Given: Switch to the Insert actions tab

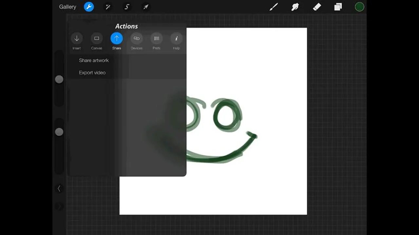Looking at the screenshot, I should [x=77, y=41].
